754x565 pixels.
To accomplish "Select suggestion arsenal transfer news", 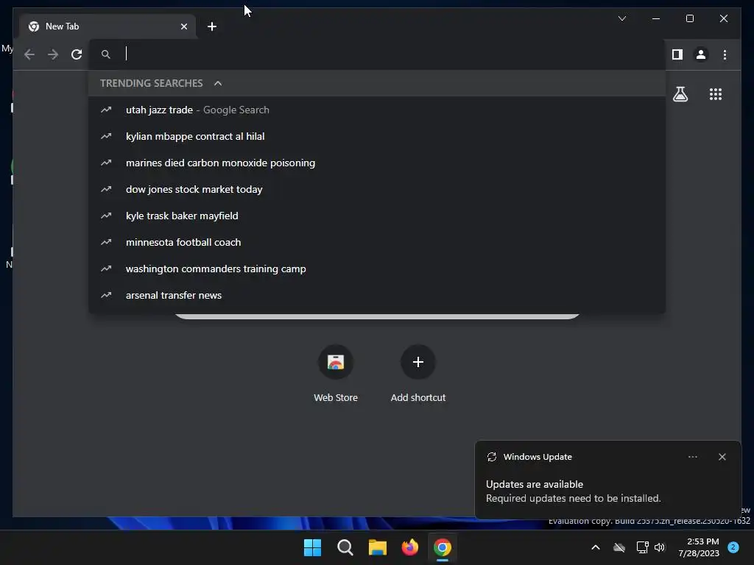I will tap(377, 295).
